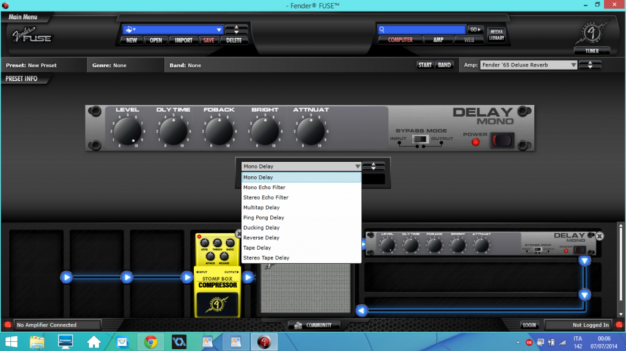Switch to the COMPUTER search tab
The height and width of the screenshot is (351, 626).
[x=400, y=40]
